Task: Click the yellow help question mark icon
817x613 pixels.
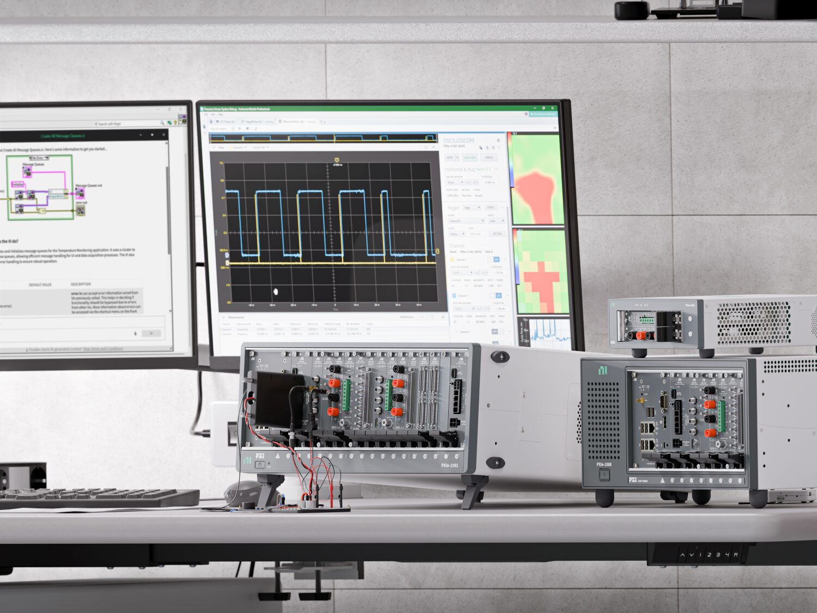Action: [176, 123]
